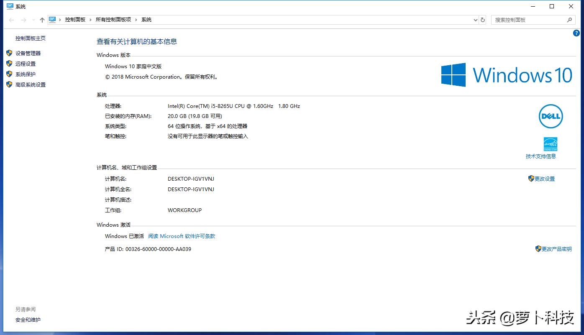Open 安全和维护 at the bottom left

click(x=27, y=320)
